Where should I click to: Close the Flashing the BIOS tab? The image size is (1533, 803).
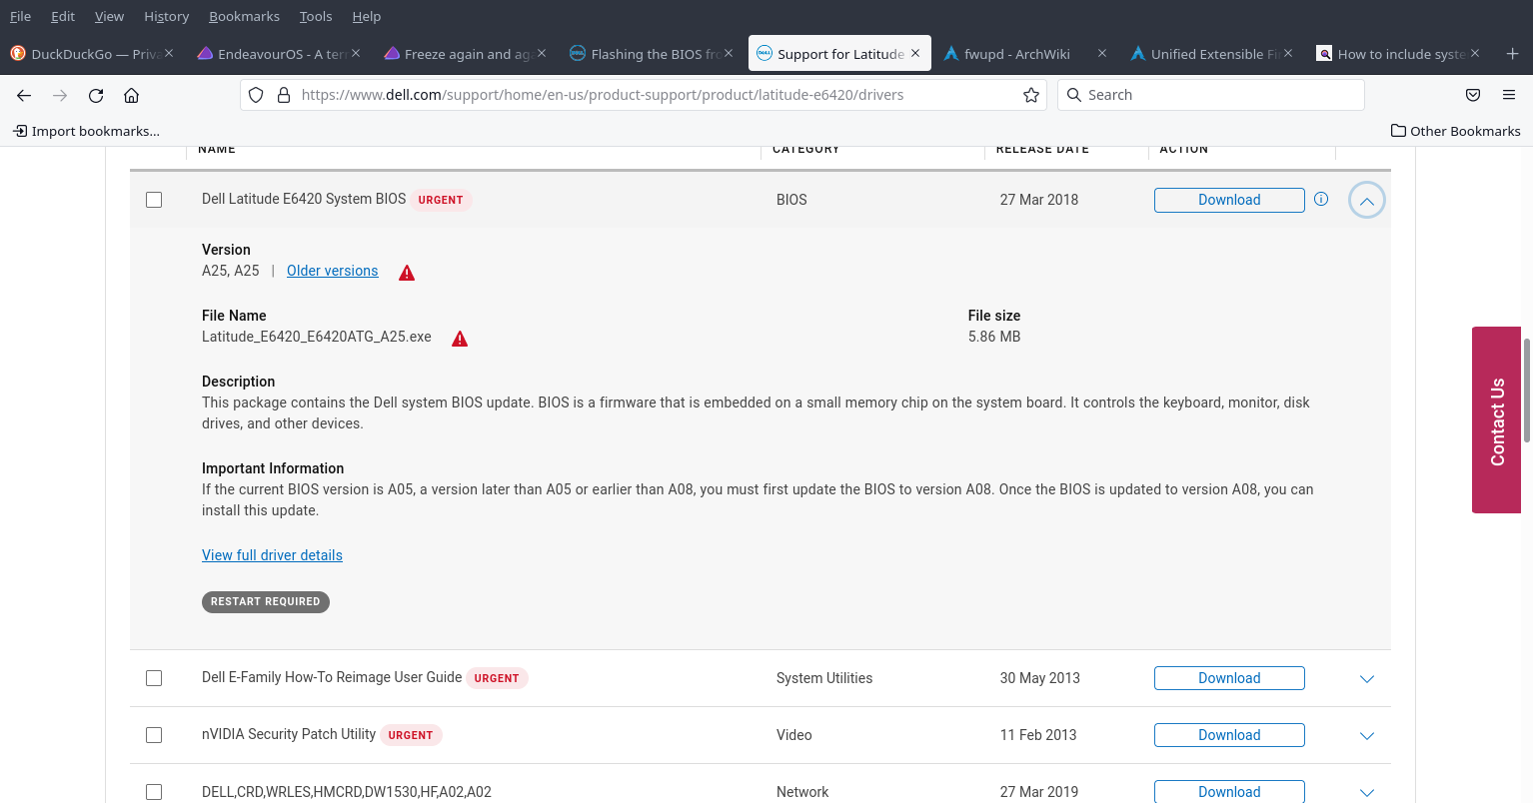click(729, 53)
